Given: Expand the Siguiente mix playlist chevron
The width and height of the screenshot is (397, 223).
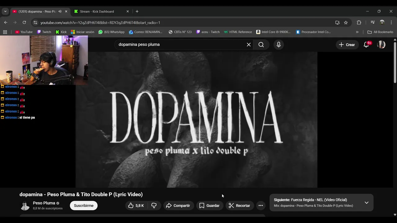Looking at the screenshot, I should point(366,203).
